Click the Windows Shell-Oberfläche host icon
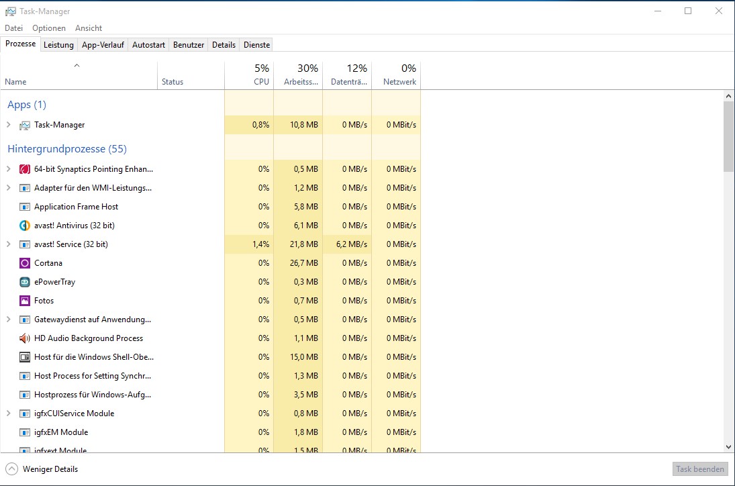Screen dimensions: 735x486 (x=25, y=357)
